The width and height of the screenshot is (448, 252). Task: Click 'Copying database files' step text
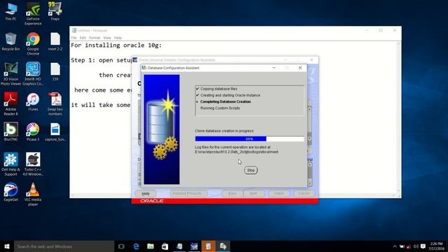(x=218, y=89)
